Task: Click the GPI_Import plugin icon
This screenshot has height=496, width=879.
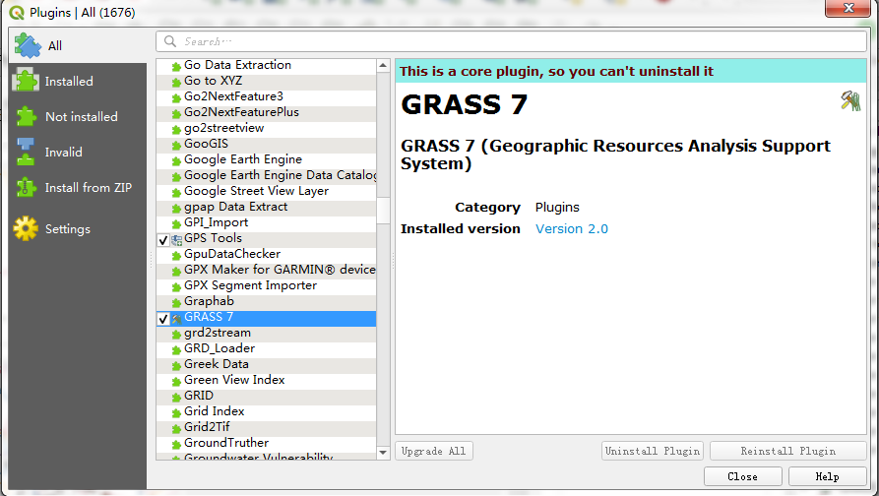Action: [176, 224]
